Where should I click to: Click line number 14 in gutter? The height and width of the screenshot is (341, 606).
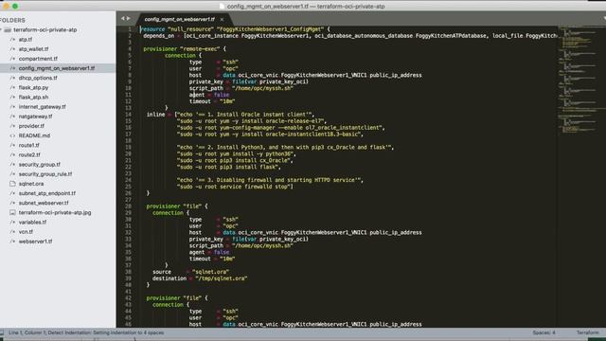tap(128, 115)
